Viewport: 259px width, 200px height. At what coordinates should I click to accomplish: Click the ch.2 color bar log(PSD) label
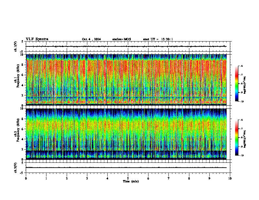point(245,139)
